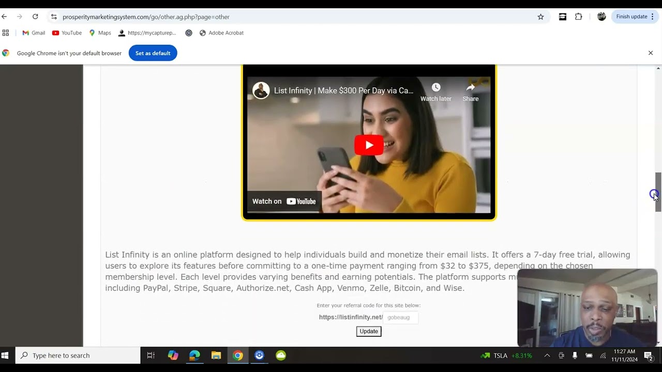
Task: Click the Windows taskbar search box
Action: [78, 355]
